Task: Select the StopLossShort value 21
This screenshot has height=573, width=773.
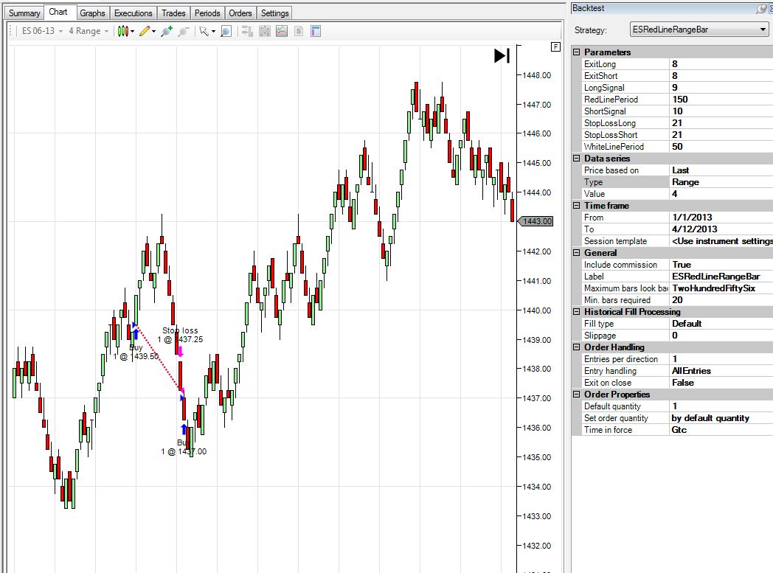Action: 721,135
